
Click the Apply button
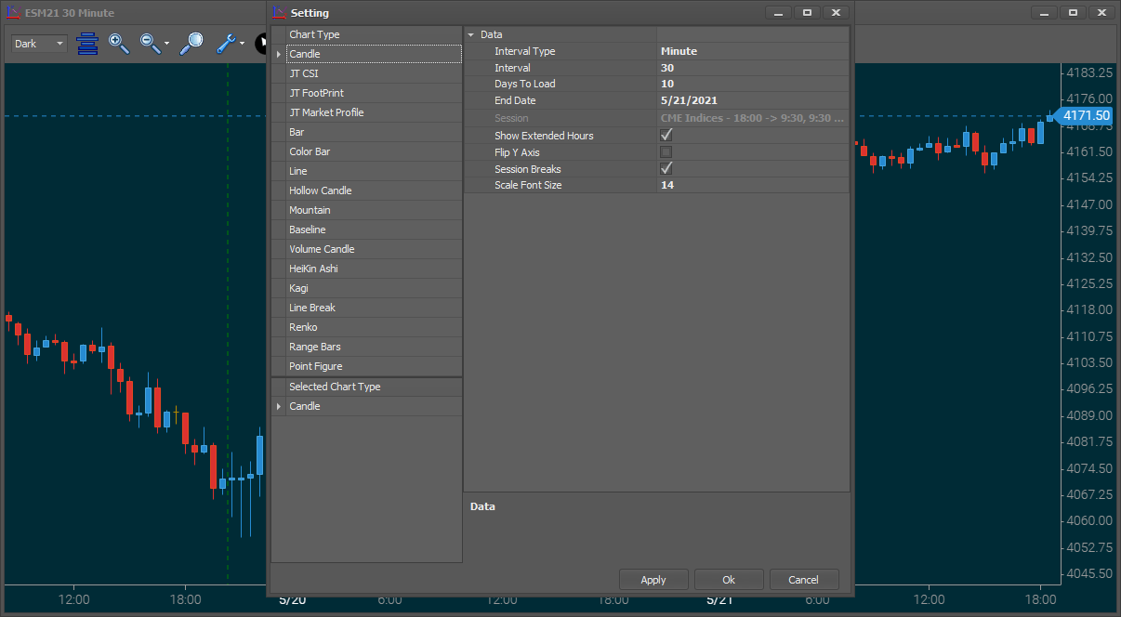(x=653, y=580)
